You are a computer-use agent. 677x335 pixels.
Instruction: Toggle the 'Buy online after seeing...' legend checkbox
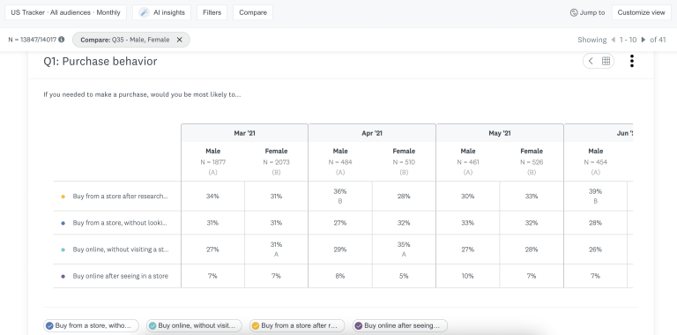(359, 325)
